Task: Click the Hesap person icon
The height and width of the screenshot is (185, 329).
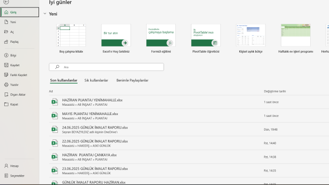Action: point(6,166)
